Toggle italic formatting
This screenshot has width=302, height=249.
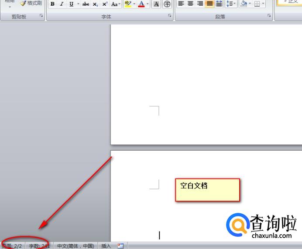(62, 4)
